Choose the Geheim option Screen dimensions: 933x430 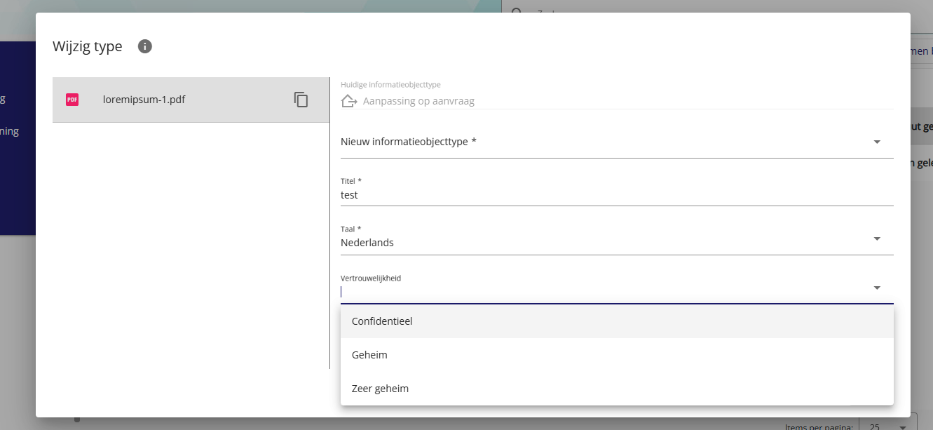click(369, 355)
